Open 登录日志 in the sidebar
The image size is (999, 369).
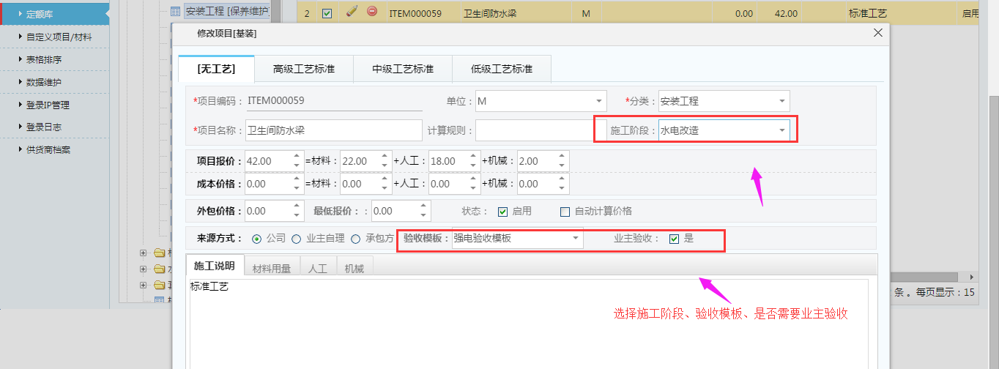tap(44, 127)
